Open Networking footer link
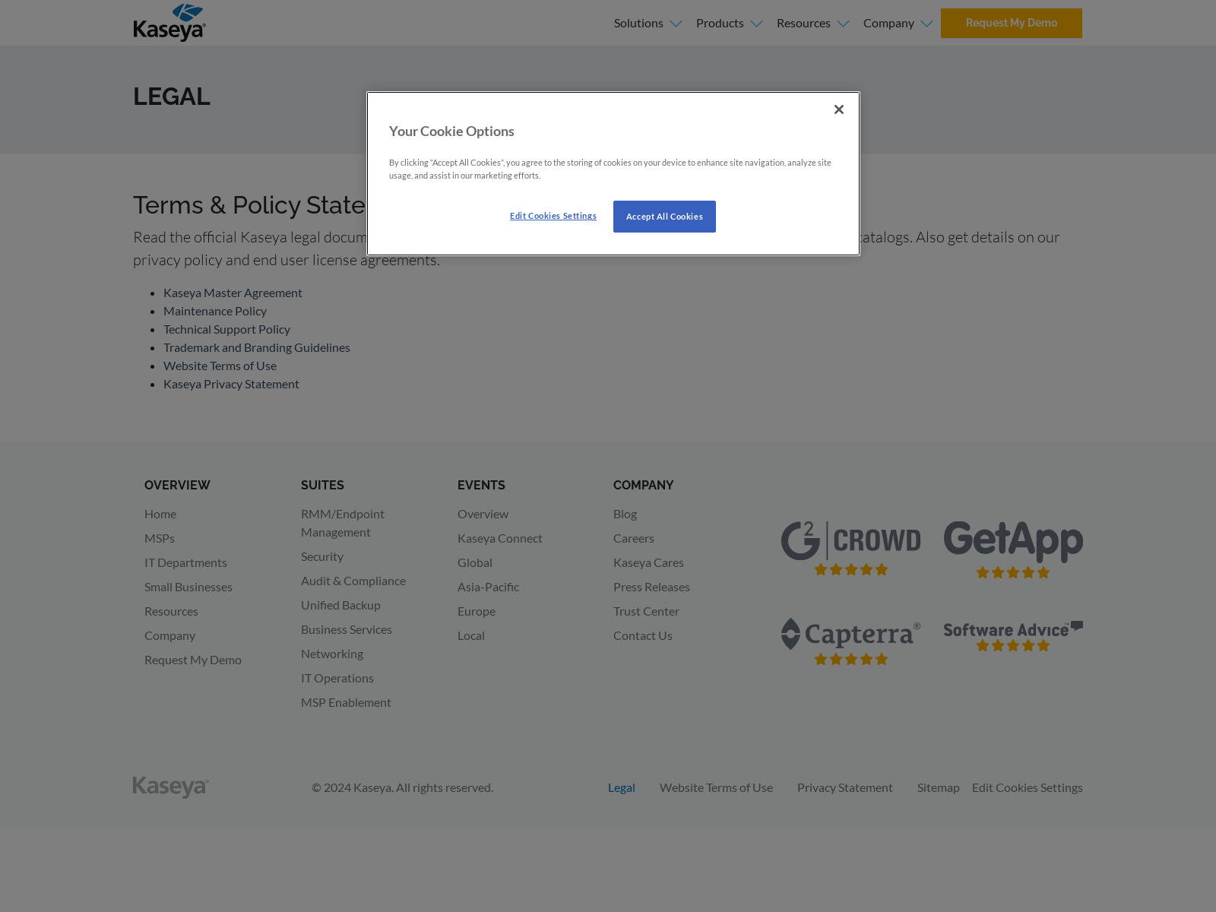Screen dimensions: 1216x912 332,654
